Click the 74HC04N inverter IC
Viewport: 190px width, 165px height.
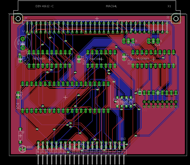click(101, 59)
